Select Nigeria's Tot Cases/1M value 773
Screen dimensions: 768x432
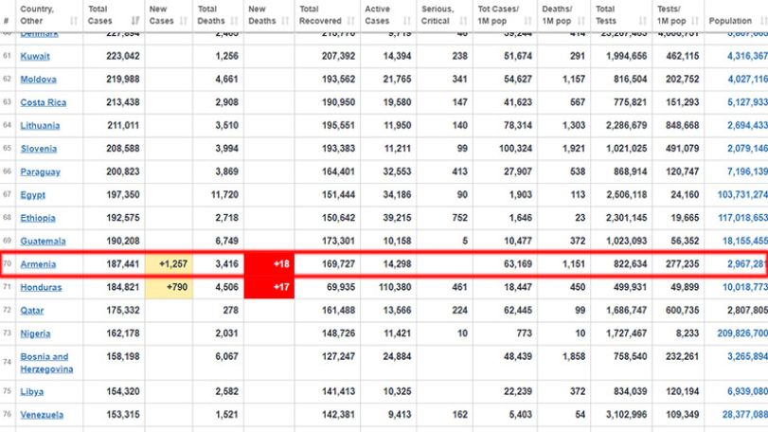pyautogui.click(x=524, y=333)
